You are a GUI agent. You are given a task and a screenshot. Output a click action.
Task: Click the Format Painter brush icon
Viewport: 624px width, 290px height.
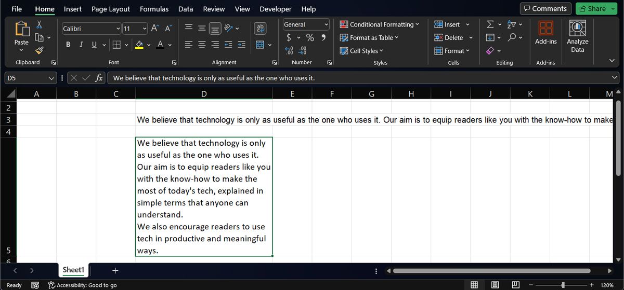tap(40, 50)
